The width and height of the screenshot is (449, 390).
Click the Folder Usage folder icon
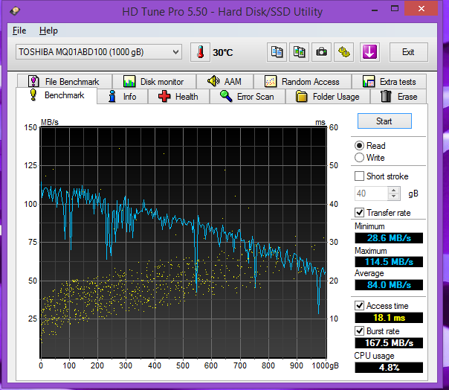coord(301,96)
